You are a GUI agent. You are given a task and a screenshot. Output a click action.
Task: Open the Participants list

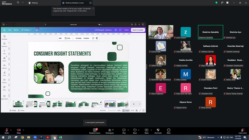click(x=110, y=131)
